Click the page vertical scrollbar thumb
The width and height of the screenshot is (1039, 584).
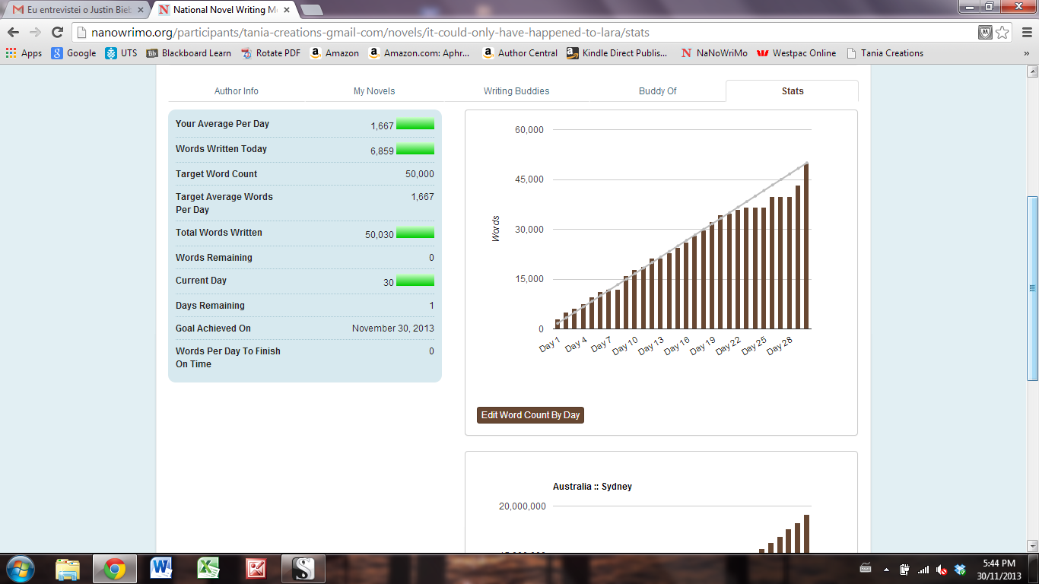coord(1032,287)
